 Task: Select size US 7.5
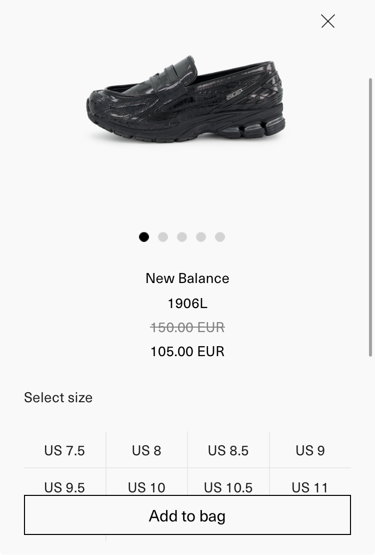64,450
